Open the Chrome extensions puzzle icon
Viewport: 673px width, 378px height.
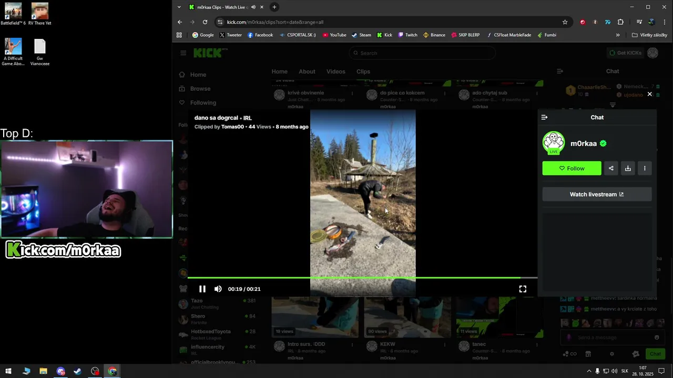point(620,22)
